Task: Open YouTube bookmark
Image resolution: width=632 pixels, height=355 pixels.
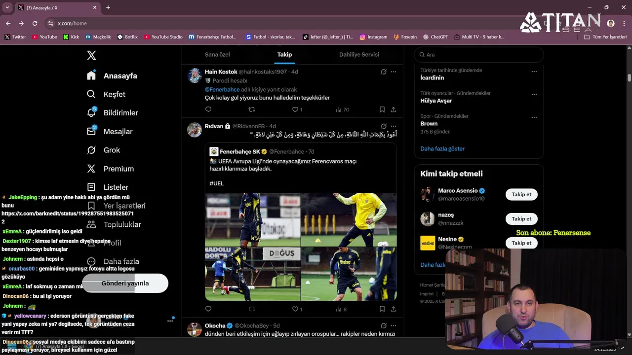Action: tap(44, 37)
